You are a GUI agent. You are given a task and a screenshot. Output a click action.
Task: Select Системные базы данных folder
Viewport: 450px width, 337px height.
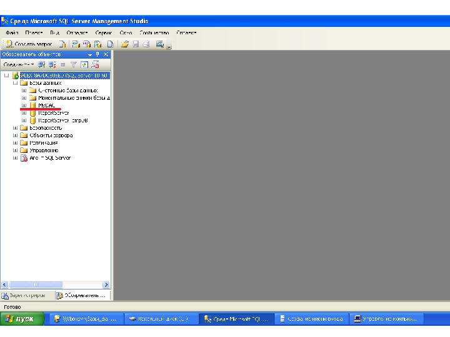coord(68,90)
